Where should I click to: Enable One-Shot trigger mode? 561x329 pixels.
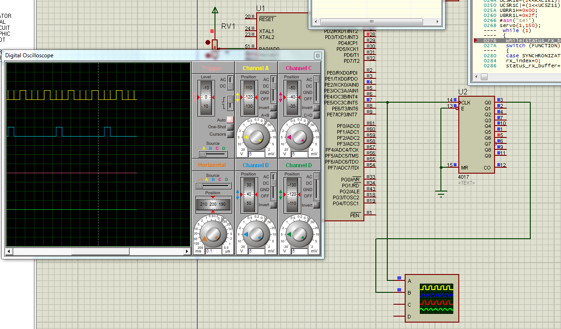coord(230,127)
